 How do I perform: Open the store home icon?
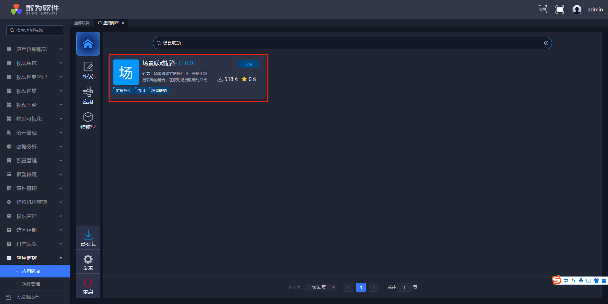[88, 44]
